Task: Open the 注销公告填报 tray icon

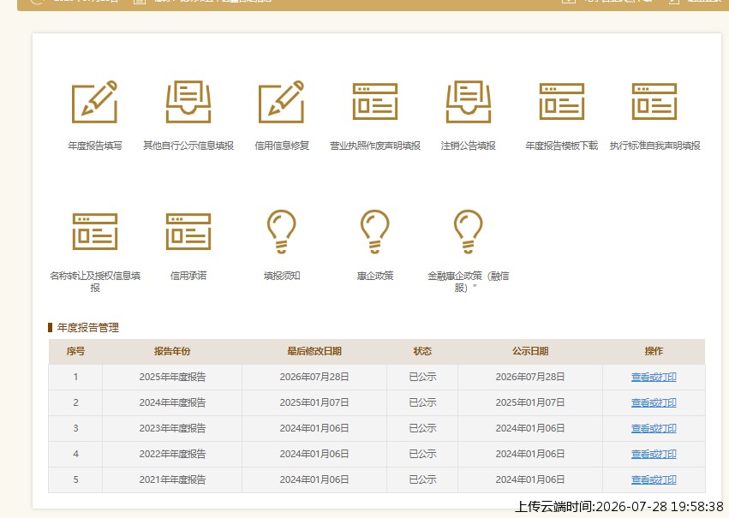Action: (x=469, y=102)
